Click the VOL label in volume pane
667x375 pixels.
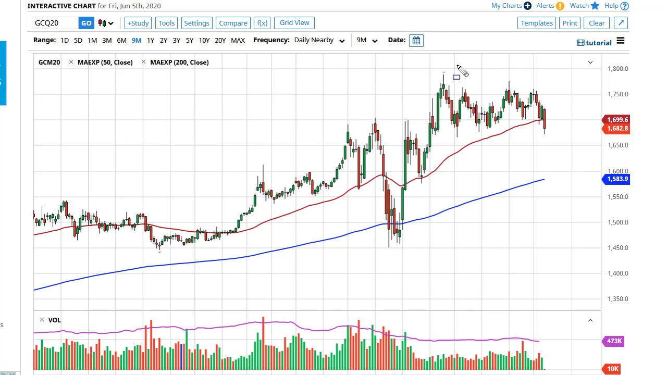(x=54, y=320)
